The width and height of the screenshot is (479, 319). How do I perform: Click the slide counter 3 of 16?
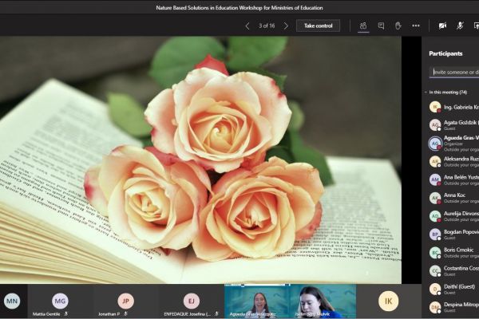pos(267,26)
